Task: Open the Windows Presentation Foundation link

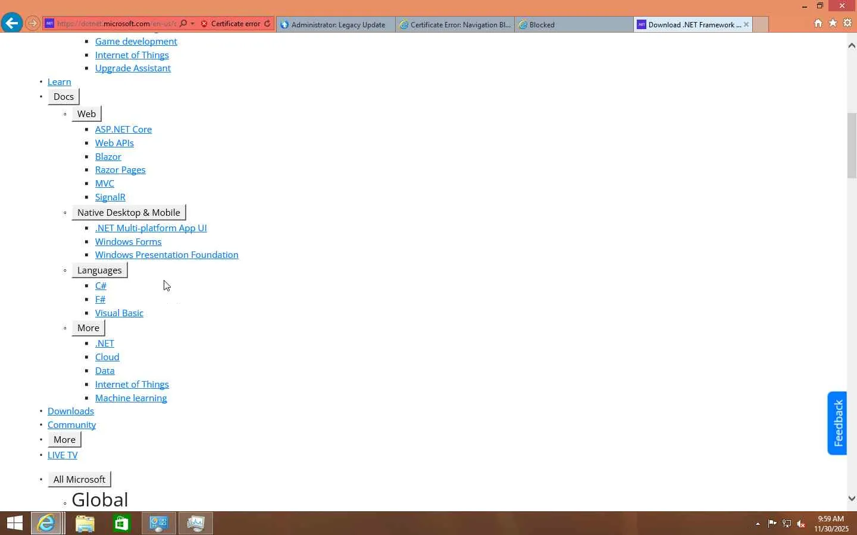Action: pos(167,254)
